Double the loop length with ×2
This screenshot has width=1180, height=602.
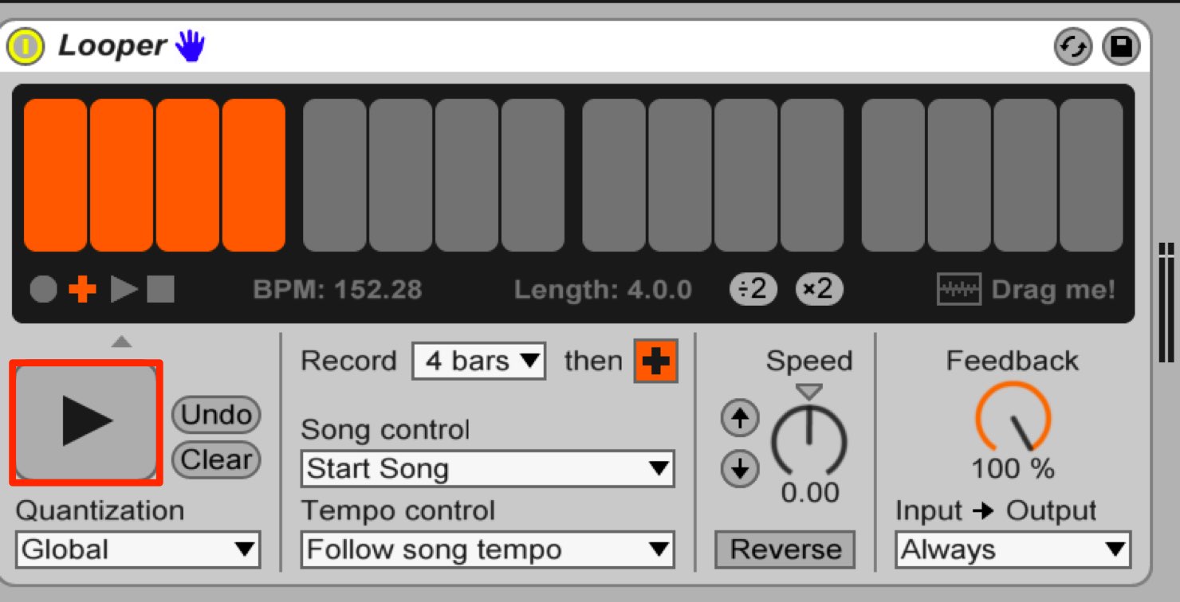tap(819, 290)
